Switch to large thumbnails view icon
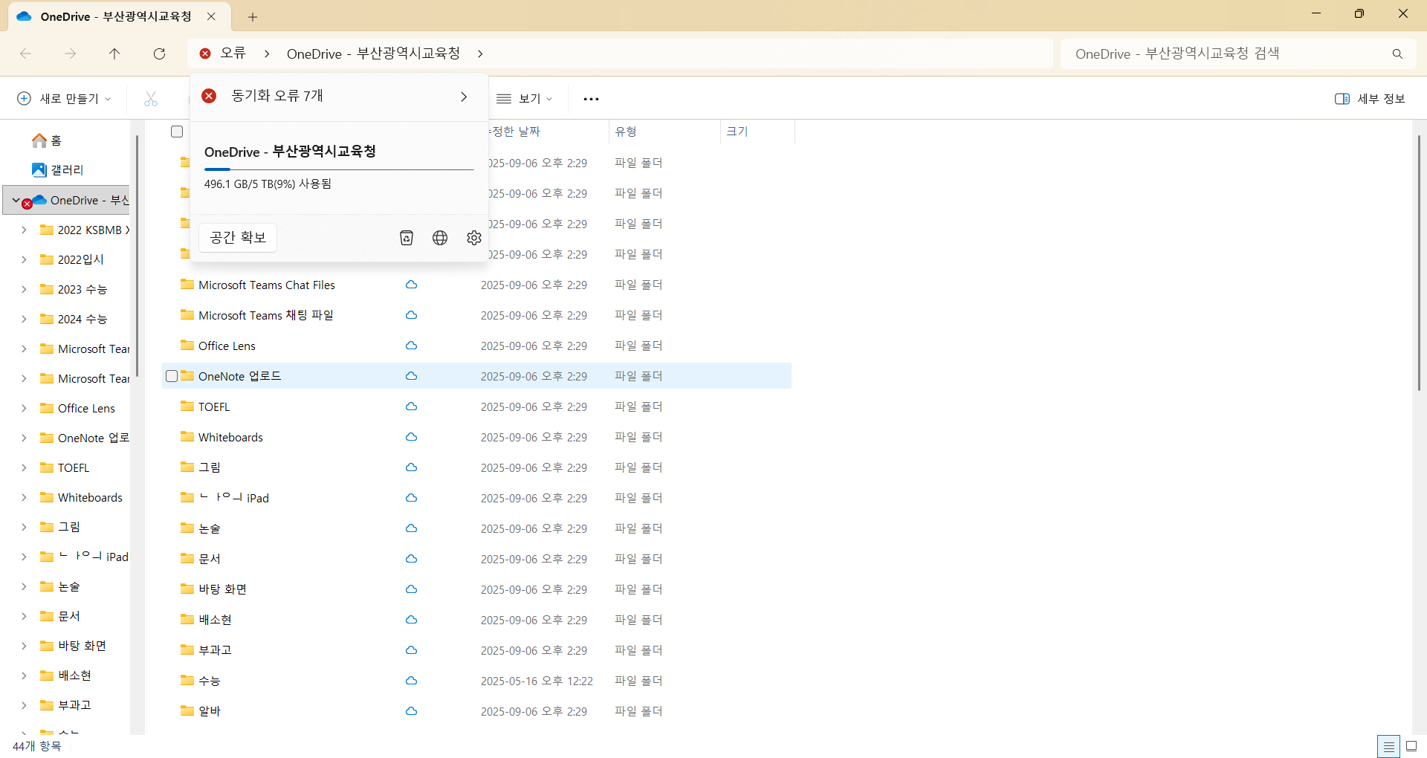This screenshot has height=758, width=1427. click(1411, 746)
